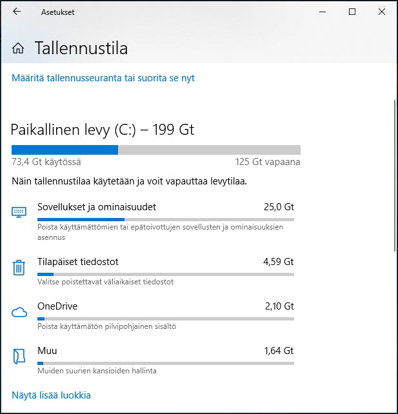The height and width of the screenshot is (414, 398).
Task: Click the local disk C: usage bar
Action: pos(155,150)
